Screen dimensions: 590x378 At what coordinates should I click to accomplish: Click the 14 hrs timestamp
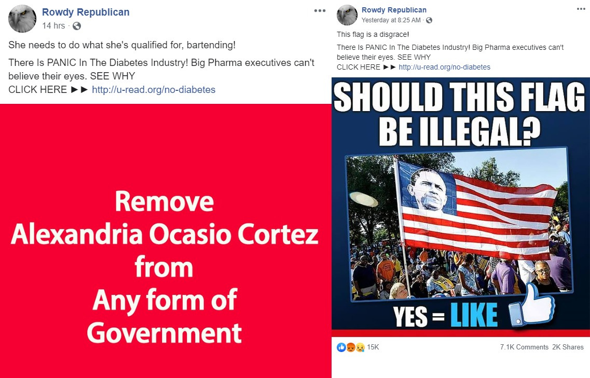pyautogui.click(x=53, y=25)
